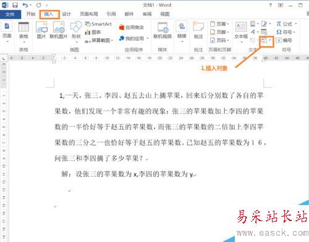The height and width of the screenshot is (242, 309).
Task: Expand the 我的应用 dropdown arrow
Action: point(148,38)
